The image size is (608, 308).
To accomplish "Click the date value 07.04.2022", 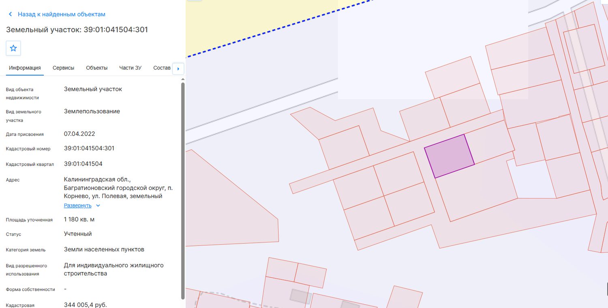I will [x=79, y=134].
